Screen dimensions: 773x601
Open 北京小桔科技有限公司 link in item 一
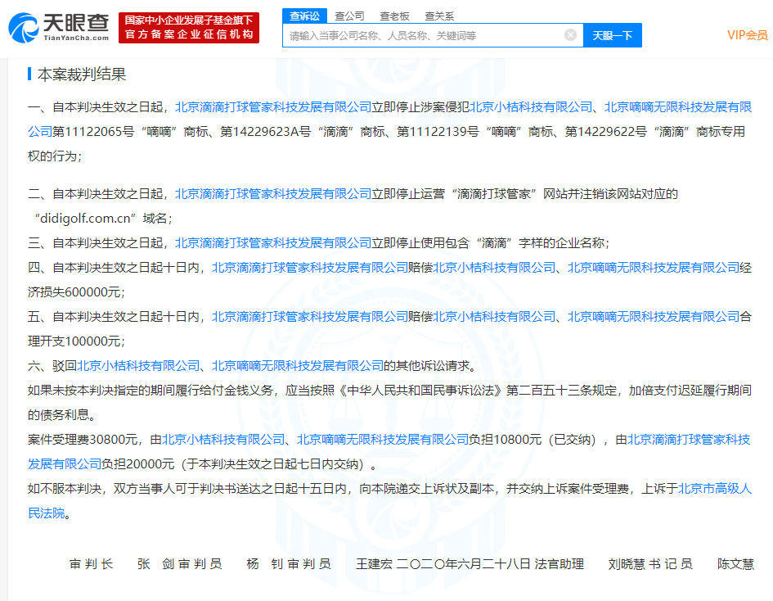point(531,107)
